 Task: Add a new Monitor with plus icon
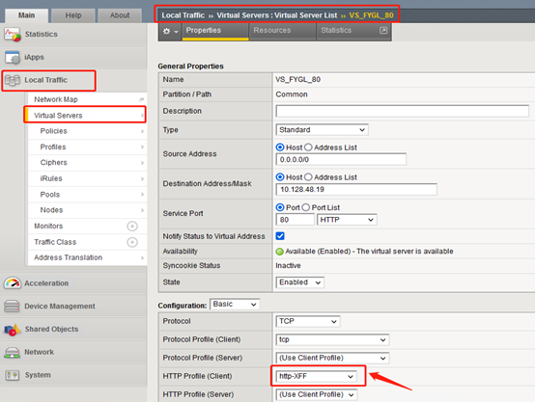point(132,227)
